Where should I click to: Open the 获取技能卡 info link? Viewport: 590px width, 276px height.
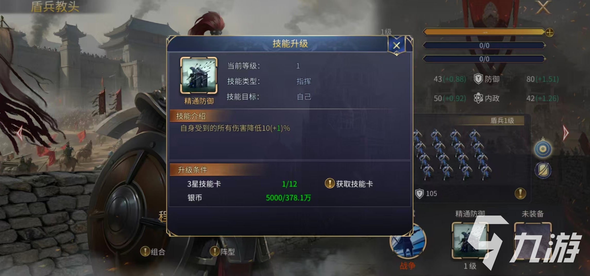tap(349, 184)
